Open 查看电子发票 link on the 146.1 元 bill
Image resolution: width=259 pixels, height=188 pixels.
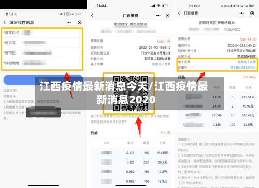pyautogui.click(x=161, y=64)
